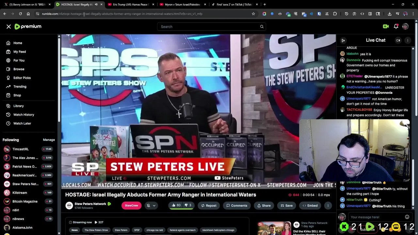Go back in browser history
The width and height of the screenshot is (418, 235).
(5, 14)
